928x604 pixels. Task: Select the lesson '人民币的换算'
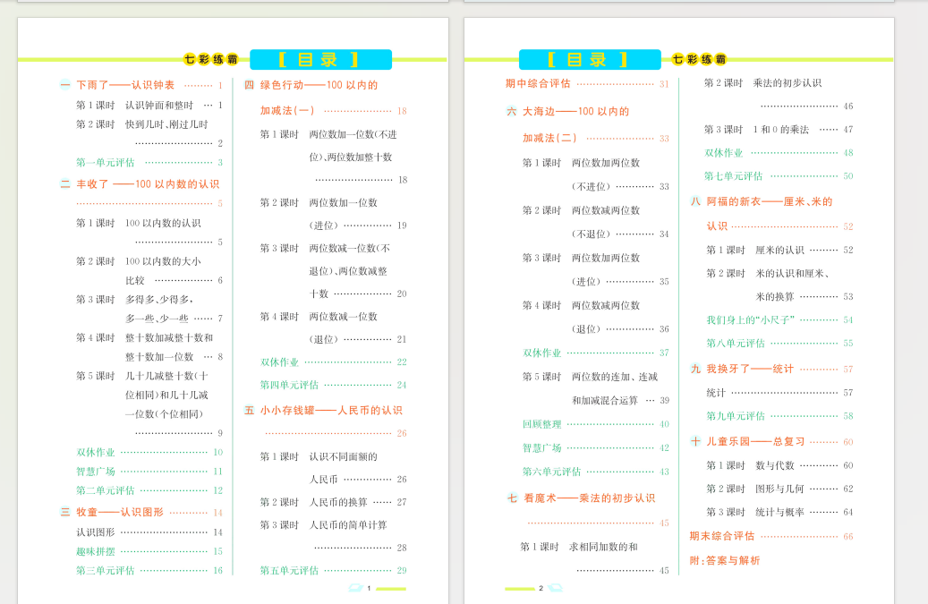pos(338,502)
